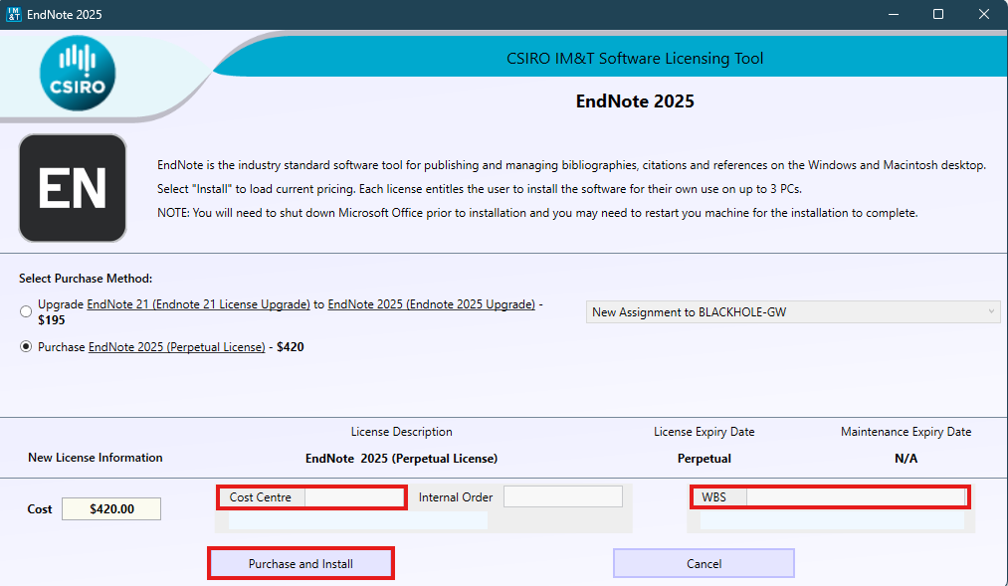Click the N/A maintenance expiry value
The height and width of the screenshot is (586, 1008).
tap(906, 459)
